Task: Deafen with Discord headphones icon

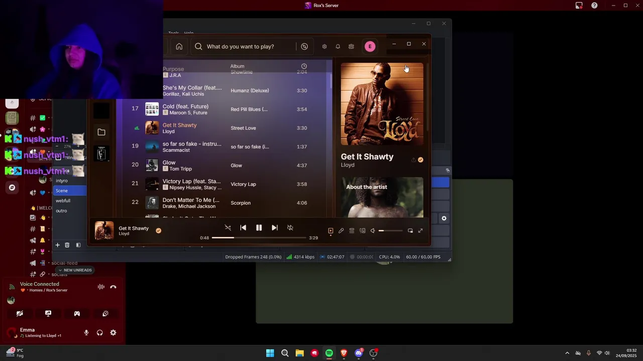Action: click(99, 332)
